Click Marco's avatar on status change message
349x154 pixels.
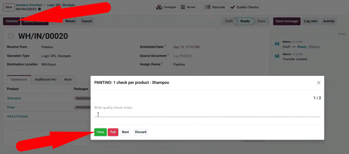[277, 44]
